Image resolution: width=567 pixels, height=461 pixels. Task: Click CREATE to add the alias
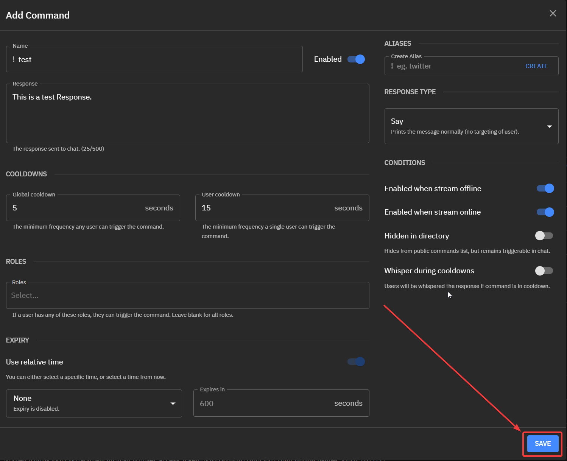pos(536,66)
